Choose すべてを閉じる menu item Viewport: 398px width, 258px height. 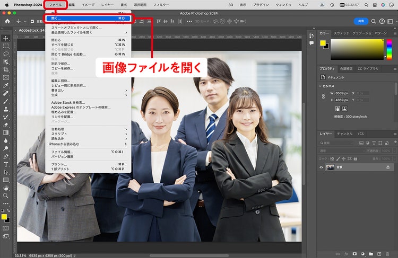tap(88, 45)
